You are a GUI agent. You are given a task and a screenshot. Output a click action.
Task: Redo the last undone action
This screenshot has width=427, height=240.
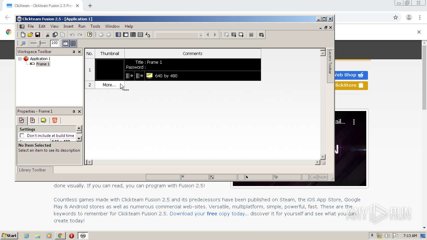80,35
